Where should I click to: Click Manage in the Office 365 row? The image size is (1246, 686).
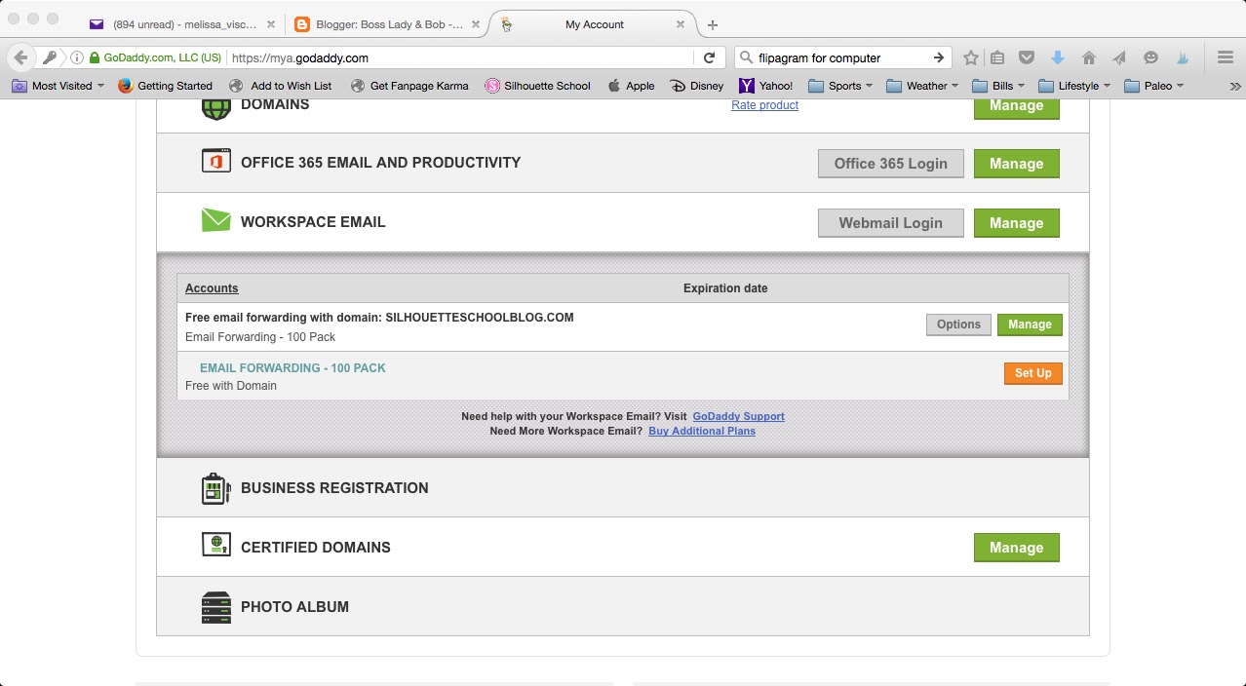[1017, 164]
